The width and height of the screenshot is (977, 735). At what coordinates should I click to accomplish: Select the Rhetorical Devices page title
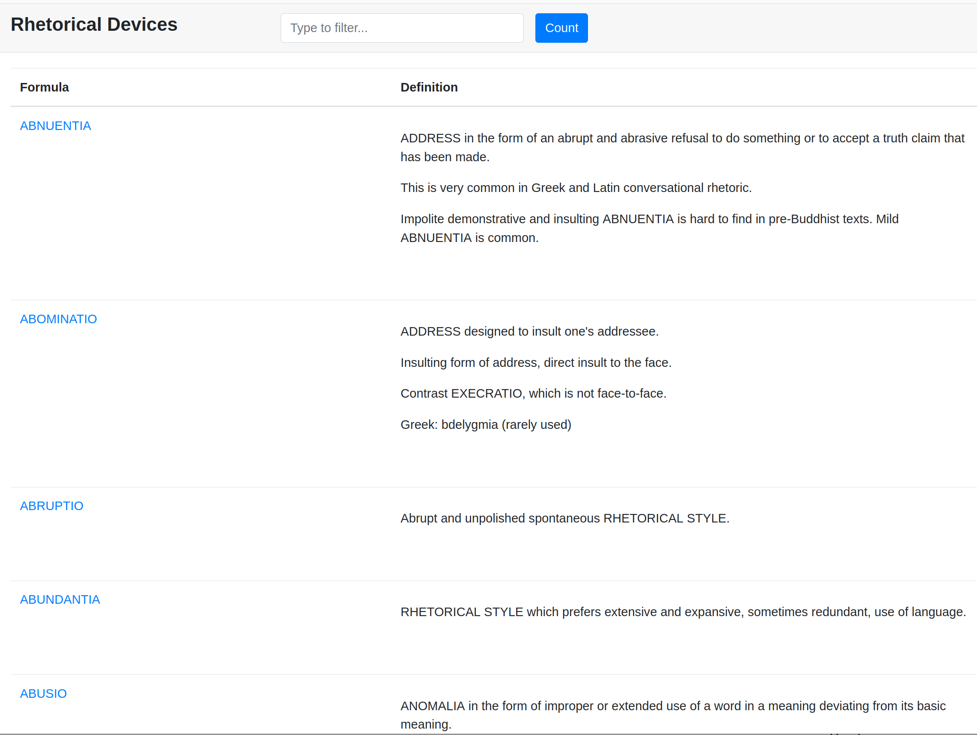click(94, 24)
